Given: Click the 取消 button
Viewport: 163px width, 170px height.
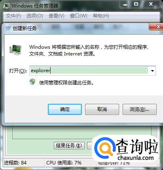Looking at the screenshot, I should pyautogui.click(x=102, y=109).
